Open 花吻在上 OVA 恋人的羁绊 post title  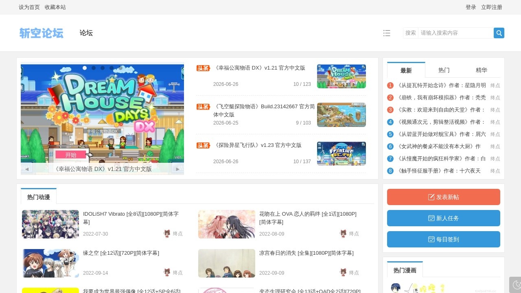308,218
